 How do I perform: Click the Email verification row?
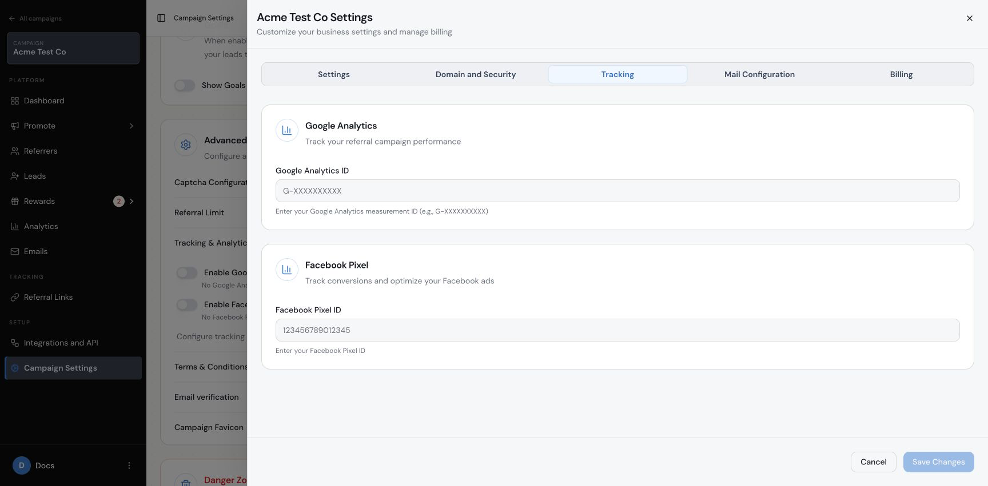coord(210,397)
